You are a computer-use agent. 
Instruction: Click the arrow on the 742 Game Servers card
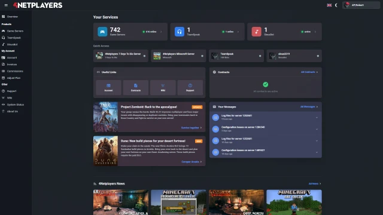click(161, 32)
